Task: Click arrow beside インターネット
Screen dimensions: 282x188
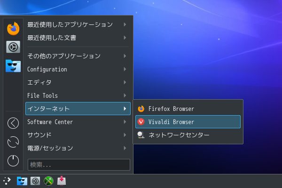Action: (x=125, y=109)
